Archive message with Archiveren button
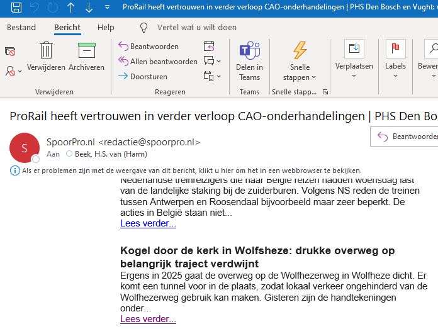Viewport: 438px width, 329px height. 86,56
